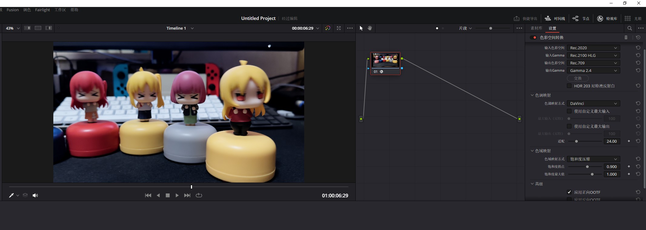Open the 调色 menu

pos(27,10)
